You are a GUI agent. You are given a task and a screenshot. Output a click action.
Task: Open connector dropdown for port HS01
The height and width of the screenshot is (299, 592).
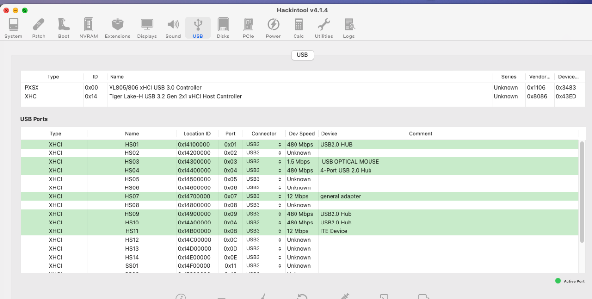(x=264, y=145)
